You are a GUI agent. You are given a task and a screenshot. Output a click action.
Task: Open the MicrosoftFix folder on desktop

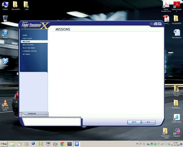(16, 6)
